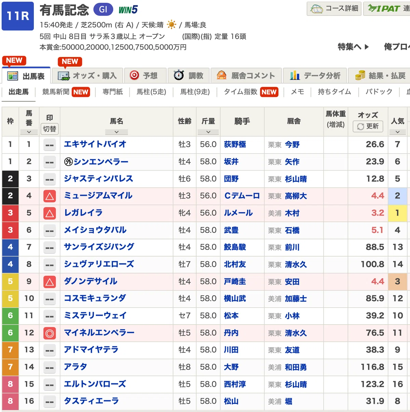Open jockey page for ルメール
This screenshot has width=410, height=412.
click(238, 213)
